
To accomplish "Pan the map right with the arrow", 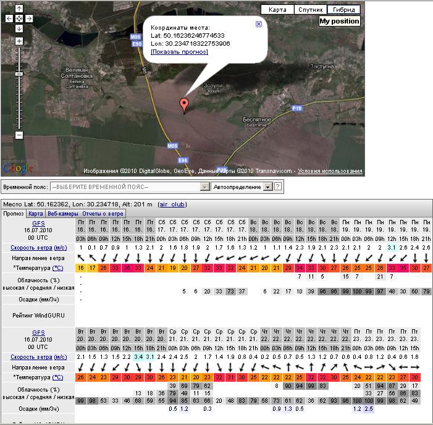I will point(29,19).
